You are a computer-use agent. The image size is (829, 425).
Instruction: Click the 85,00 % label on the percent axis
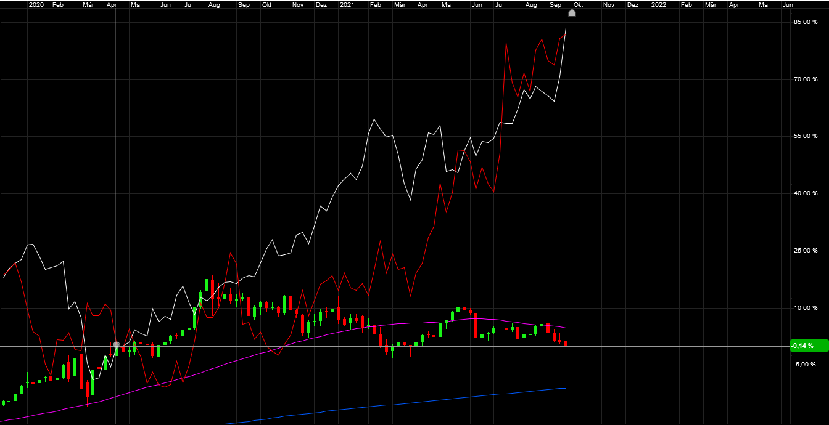tap(806, 22)
